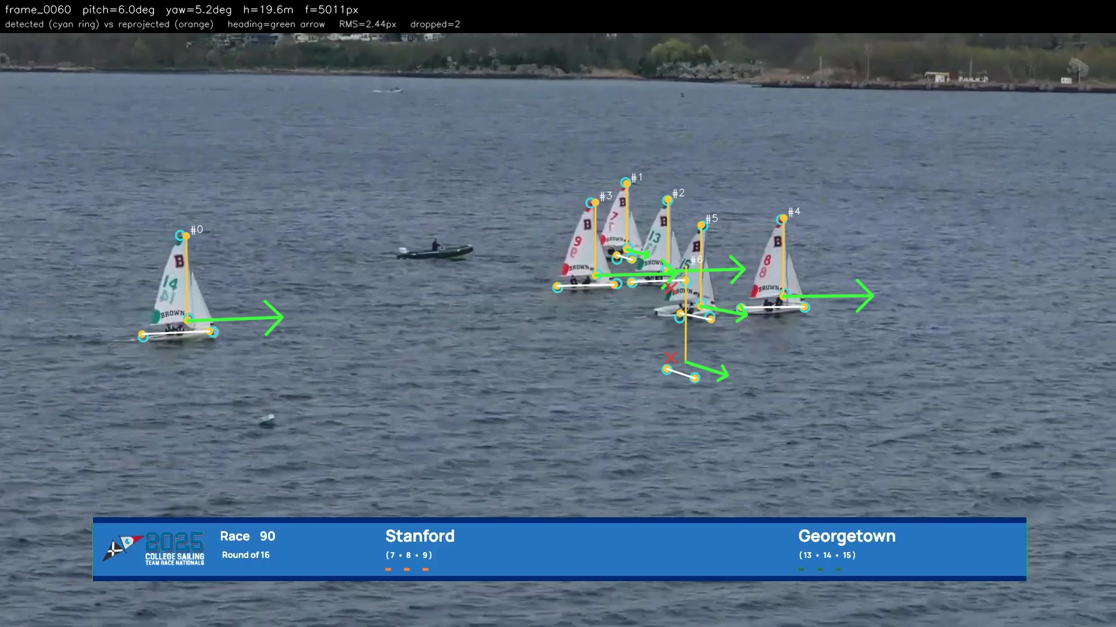Select boat label "#5"
The image size is (1116, 627).
pos(711,219)
